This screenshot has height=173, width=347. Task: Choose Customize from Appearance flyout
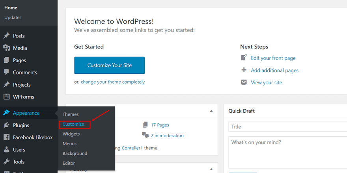(73, 124)
